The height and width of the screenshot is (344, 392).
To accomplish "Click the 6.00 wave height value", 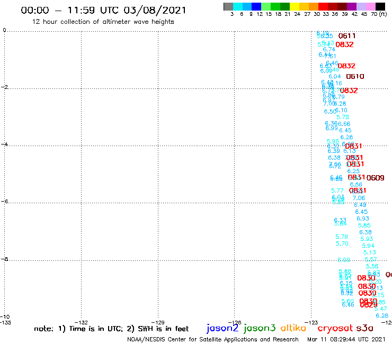I will (x=344, y=260).
